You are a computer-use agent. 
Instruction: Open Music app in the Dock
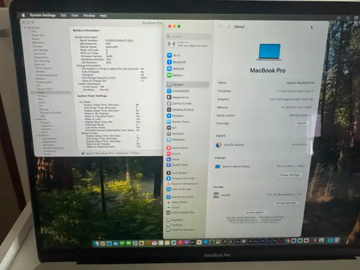[180, 242]
